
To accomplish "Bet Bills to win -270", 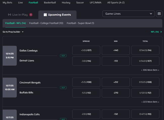I will tap(116, 93).
